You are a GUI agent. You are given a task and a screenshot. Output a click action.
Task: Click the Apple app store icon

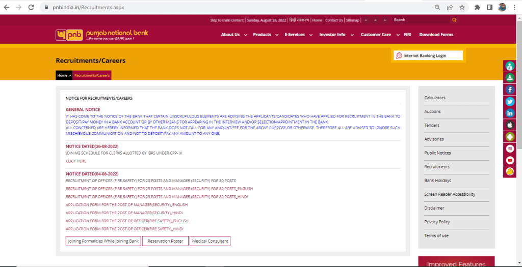(510, 125)
